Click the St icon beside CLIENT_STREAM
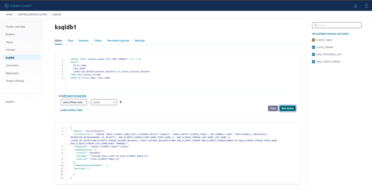The height and width of the screenshot is (190, 372). pos(314,47)
